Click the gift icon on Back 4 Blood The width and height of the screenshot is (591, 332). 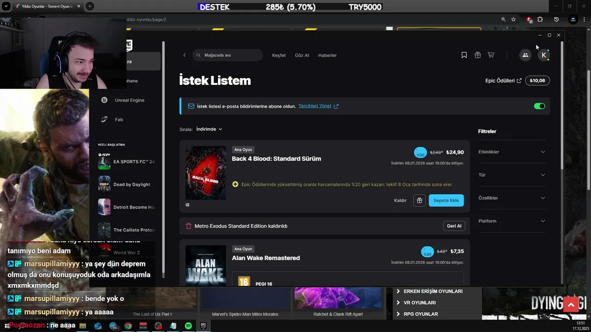419,200
